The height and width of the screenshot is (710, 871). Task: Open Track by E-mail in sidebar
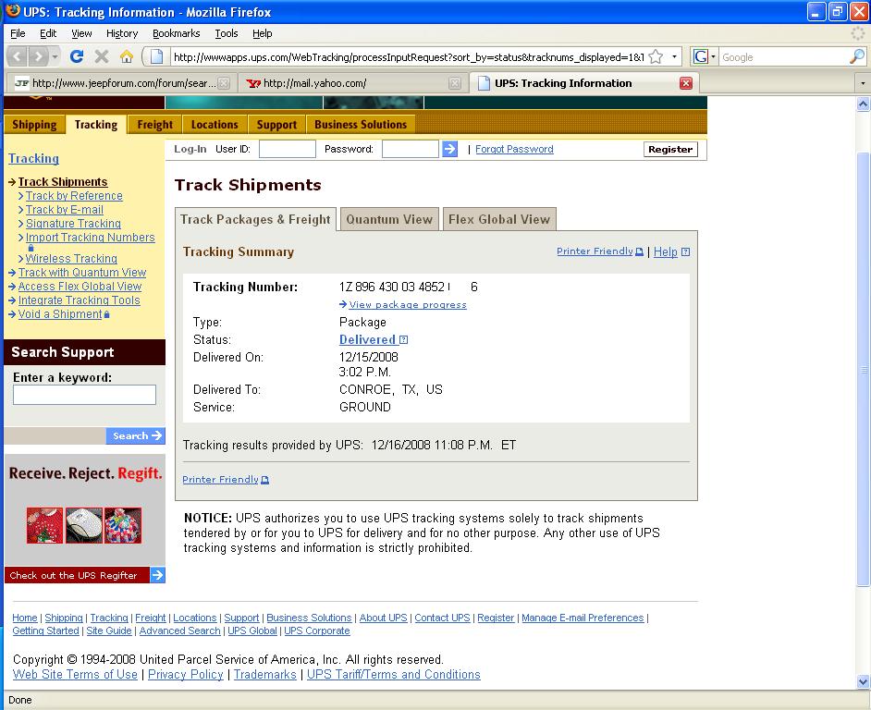tap(65, 210)
